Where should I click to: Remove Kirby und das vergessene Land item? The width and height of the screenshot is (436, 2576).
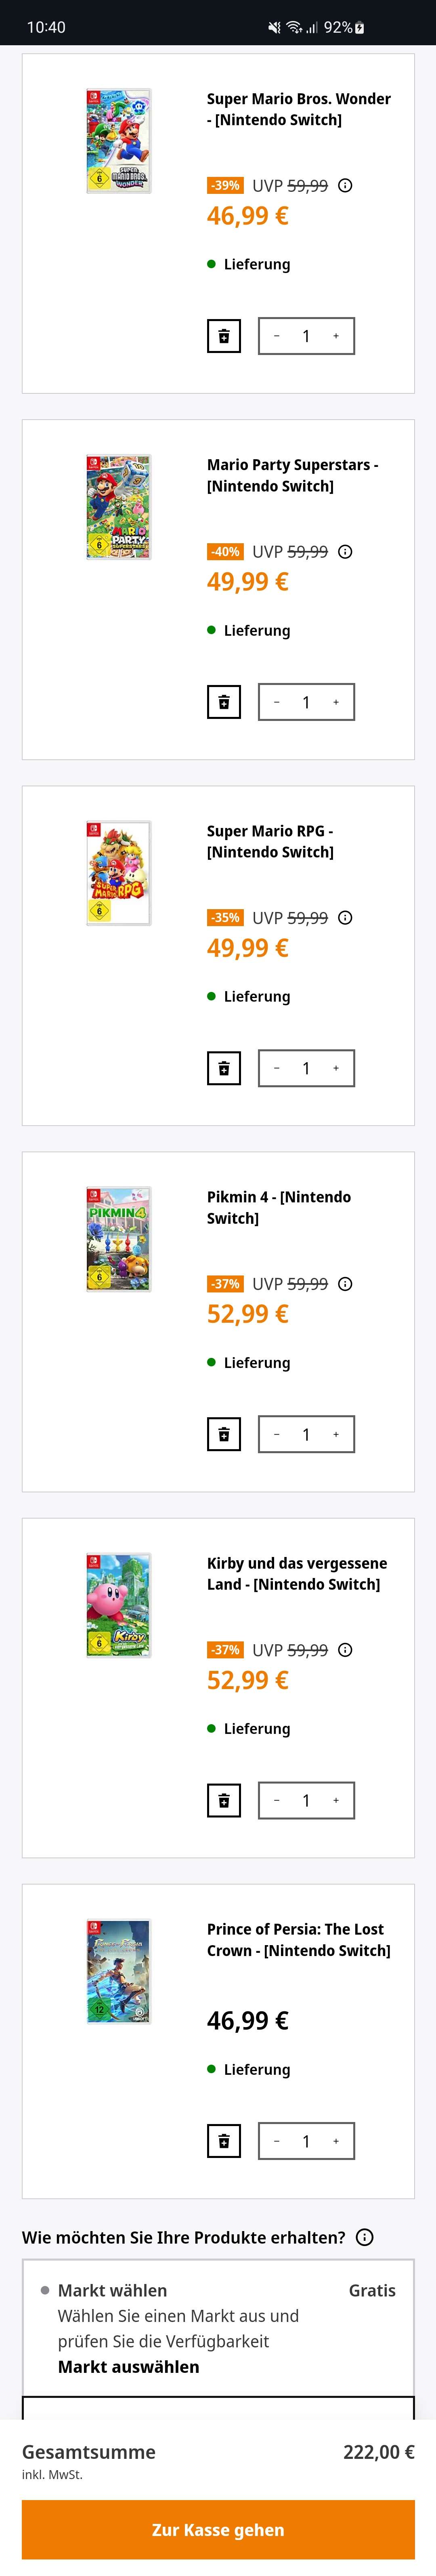[224, 1800]
